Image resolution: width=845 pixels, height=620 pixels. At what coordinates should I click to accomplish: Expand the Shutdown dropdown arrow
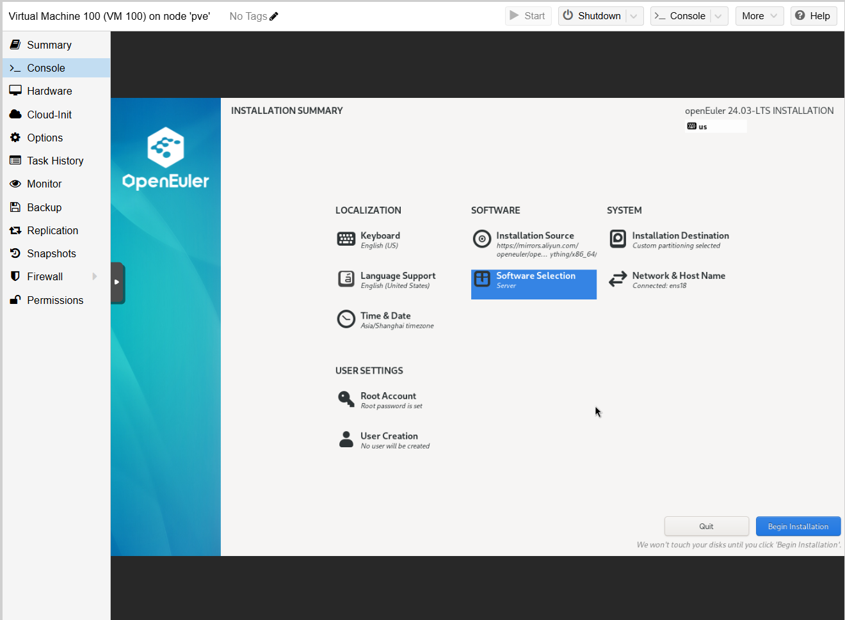pyautogui.click(x=634, y=16)
